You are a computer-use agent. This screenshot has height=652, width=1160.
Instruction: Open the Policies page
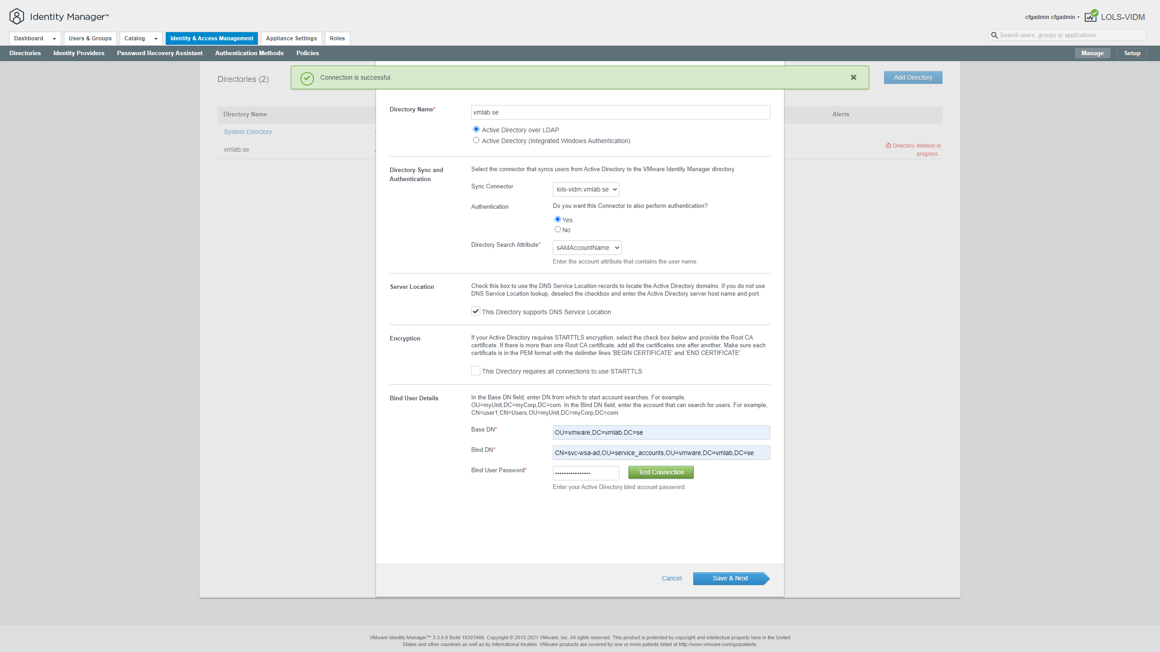tap(308, 53)
